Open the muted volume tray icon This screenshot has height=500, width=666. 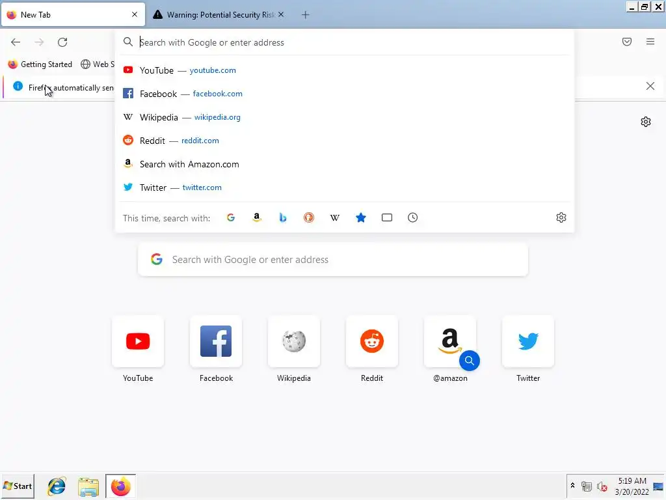(602, 486)
